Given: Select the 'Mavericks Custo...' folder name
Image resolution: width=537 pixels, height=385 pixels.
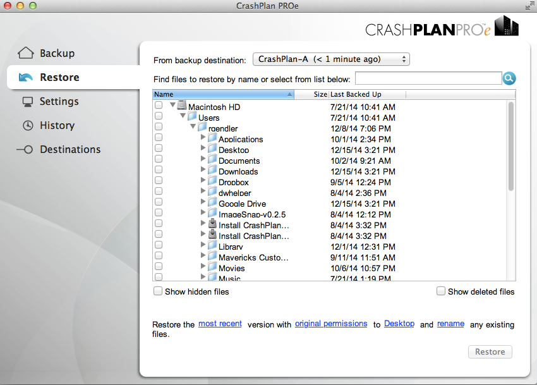Looking at the screenshot, I should pyautogui.click(x=253, y=257).
